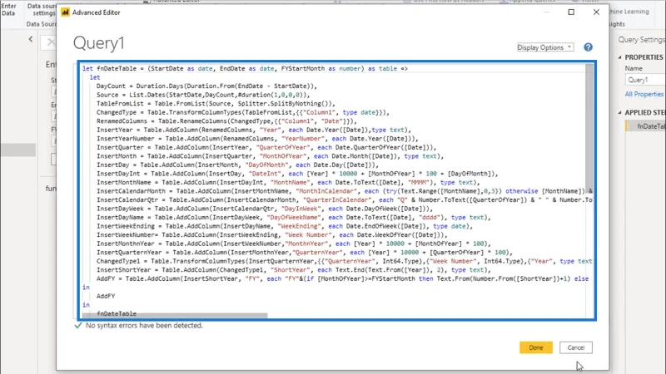
Task: Click the Done button
Action: click(x=536, y=347)
